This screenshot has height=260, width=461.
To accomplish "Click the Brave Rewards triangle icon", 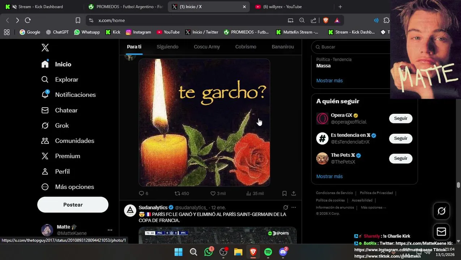I will pyautogui.click(x=337, y=20).
